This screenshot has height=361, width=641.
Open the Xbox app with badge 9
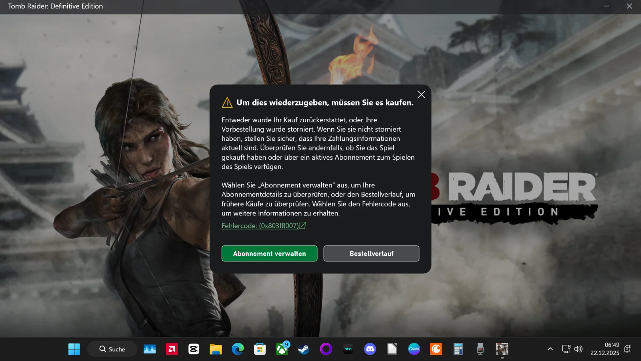[x=282, y=349]
